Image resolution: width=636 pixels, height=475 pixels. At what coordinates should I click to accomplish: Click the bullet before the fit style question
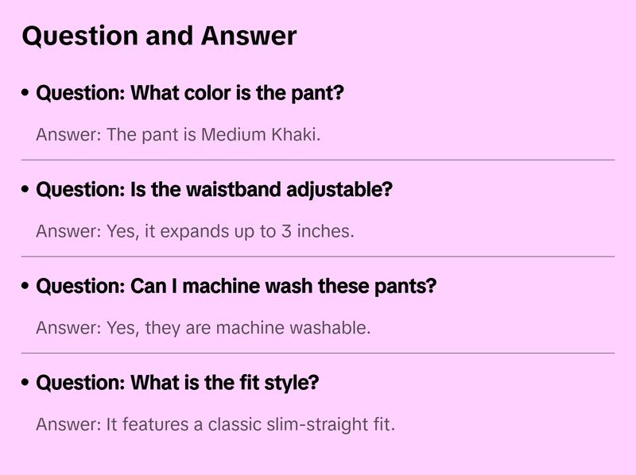click(x=26, y=384)
